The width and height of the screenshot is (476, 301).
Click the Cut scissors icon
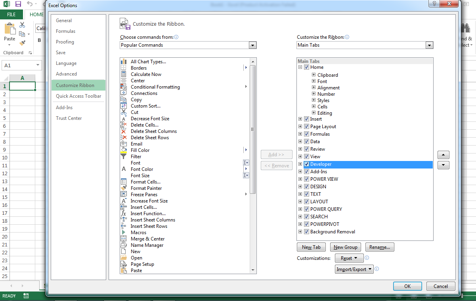pos(123,112)
